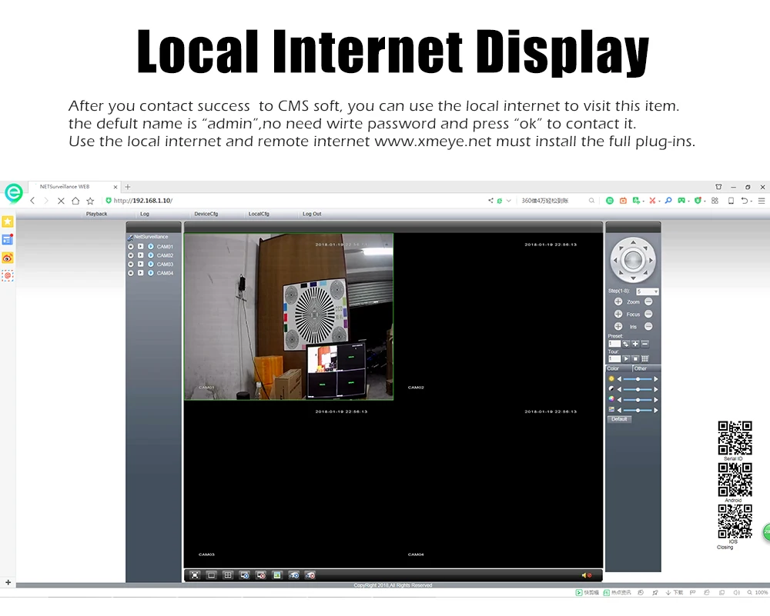Take a snapshot with the picture icon
Viewport: 770px width, 616px height.
277,575
